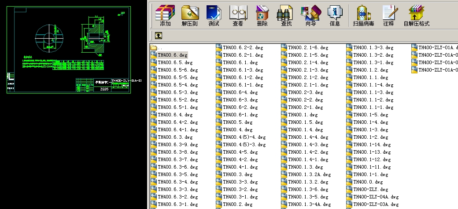The height and width of the screenshot is (209, 458).
Task: Open the 向导 (Wizard) tool
Action: pyautogui.click(x=310, y=15)
